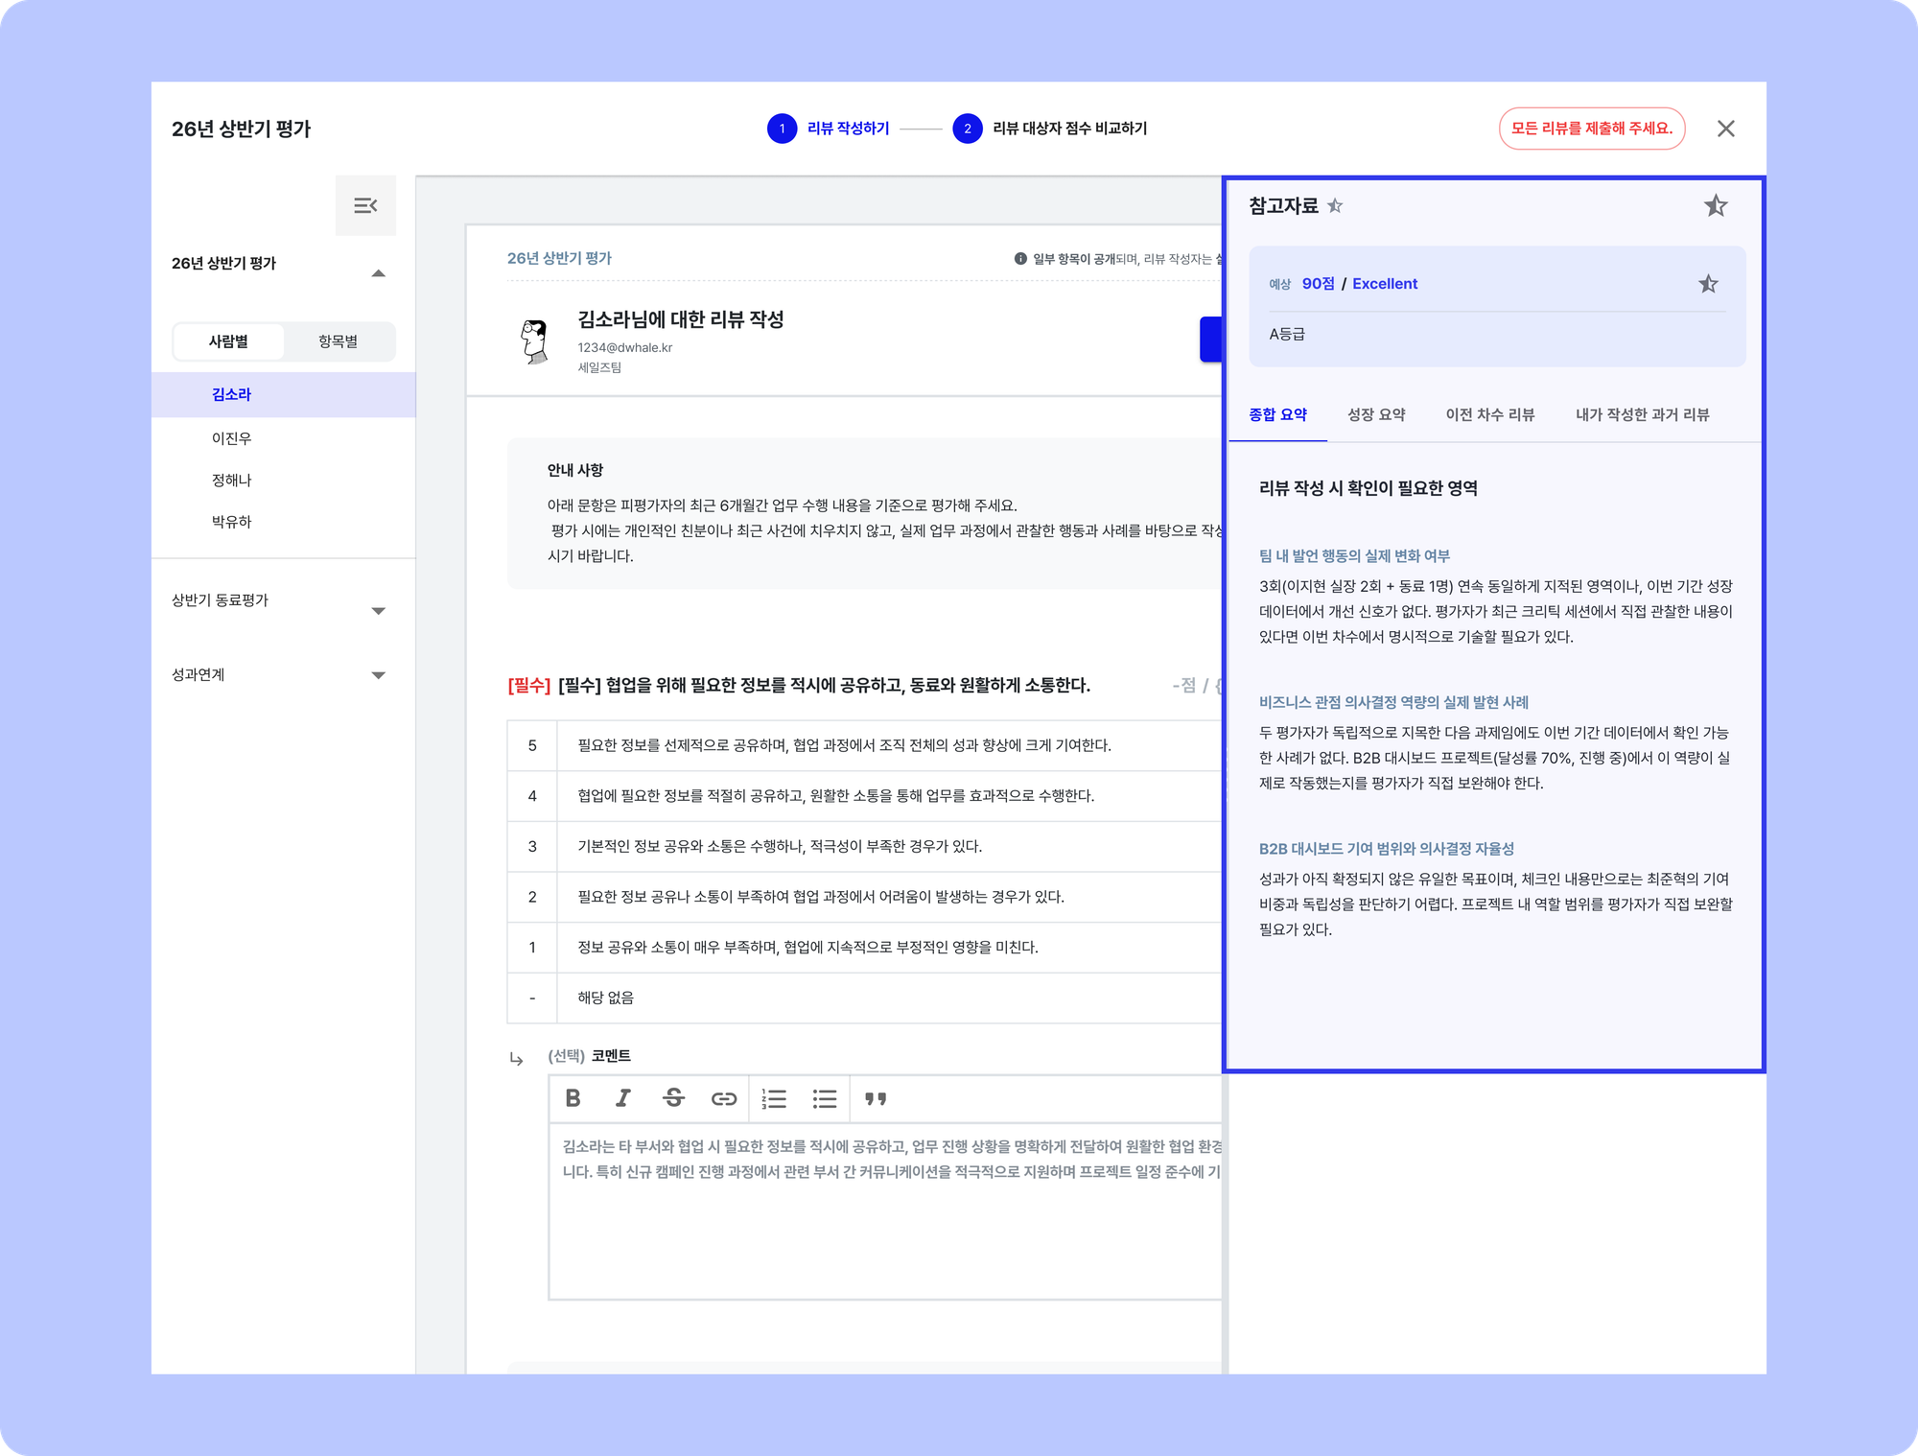Choose score 2 필요한 정보 공유나 소통이 부족
Screen dimensions: 1918x1456
pos(864,897)
